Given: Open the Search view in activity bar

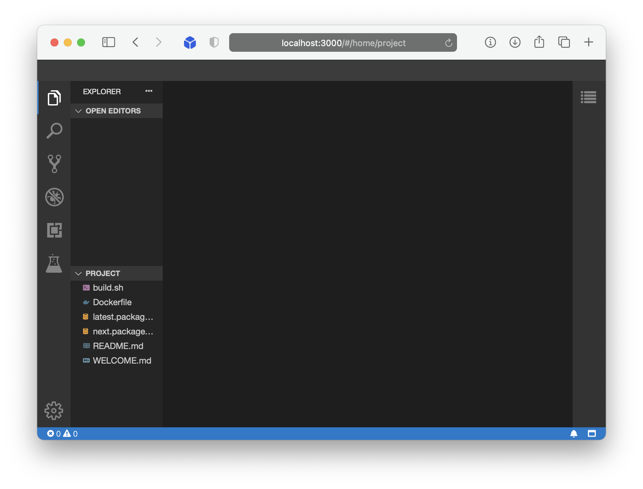Looking at the screenshot, I should (54, 131).
